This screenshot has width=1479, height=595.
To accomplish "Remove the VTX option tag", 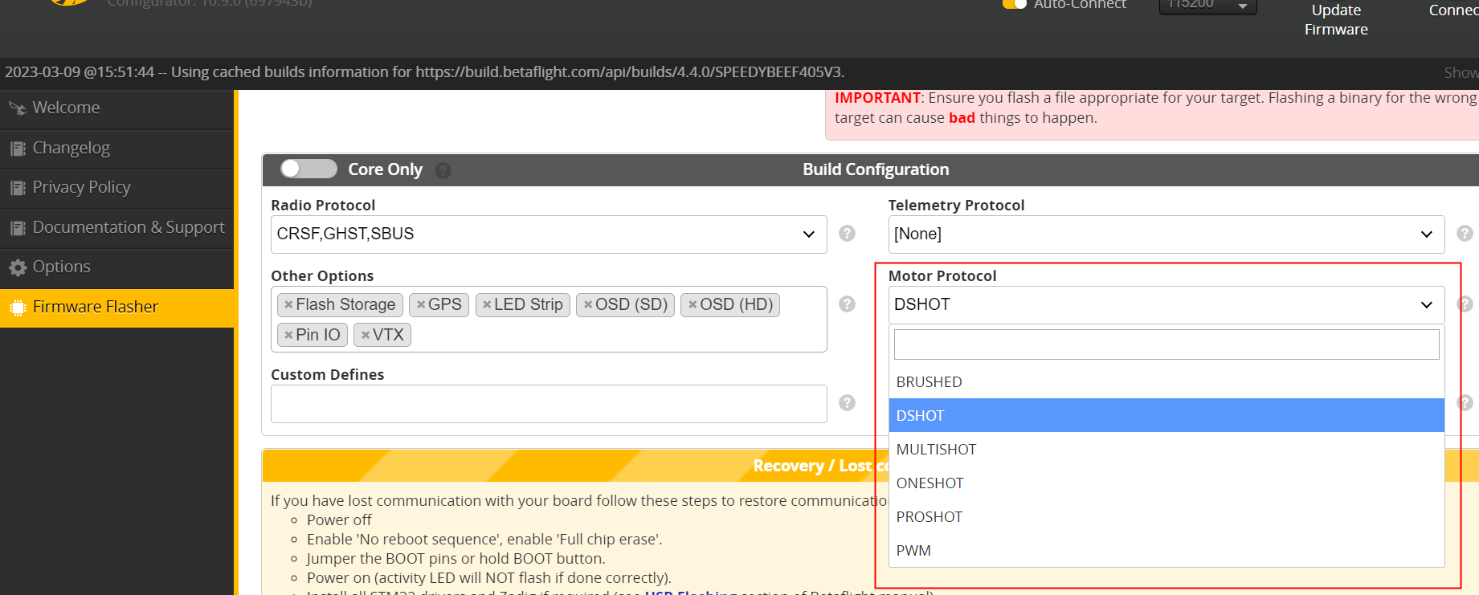I will (x=366, y=335).
